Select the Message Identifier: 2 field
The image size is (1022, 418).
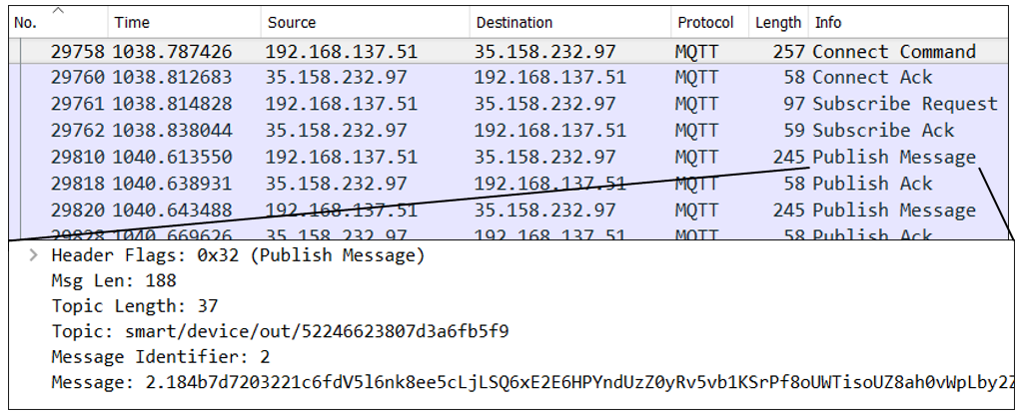[160, 357]
